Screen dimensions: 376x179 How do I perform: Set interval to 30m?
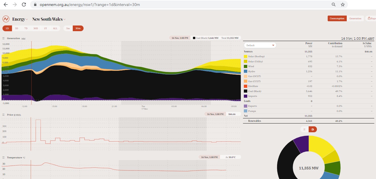(x=78, y=28)
